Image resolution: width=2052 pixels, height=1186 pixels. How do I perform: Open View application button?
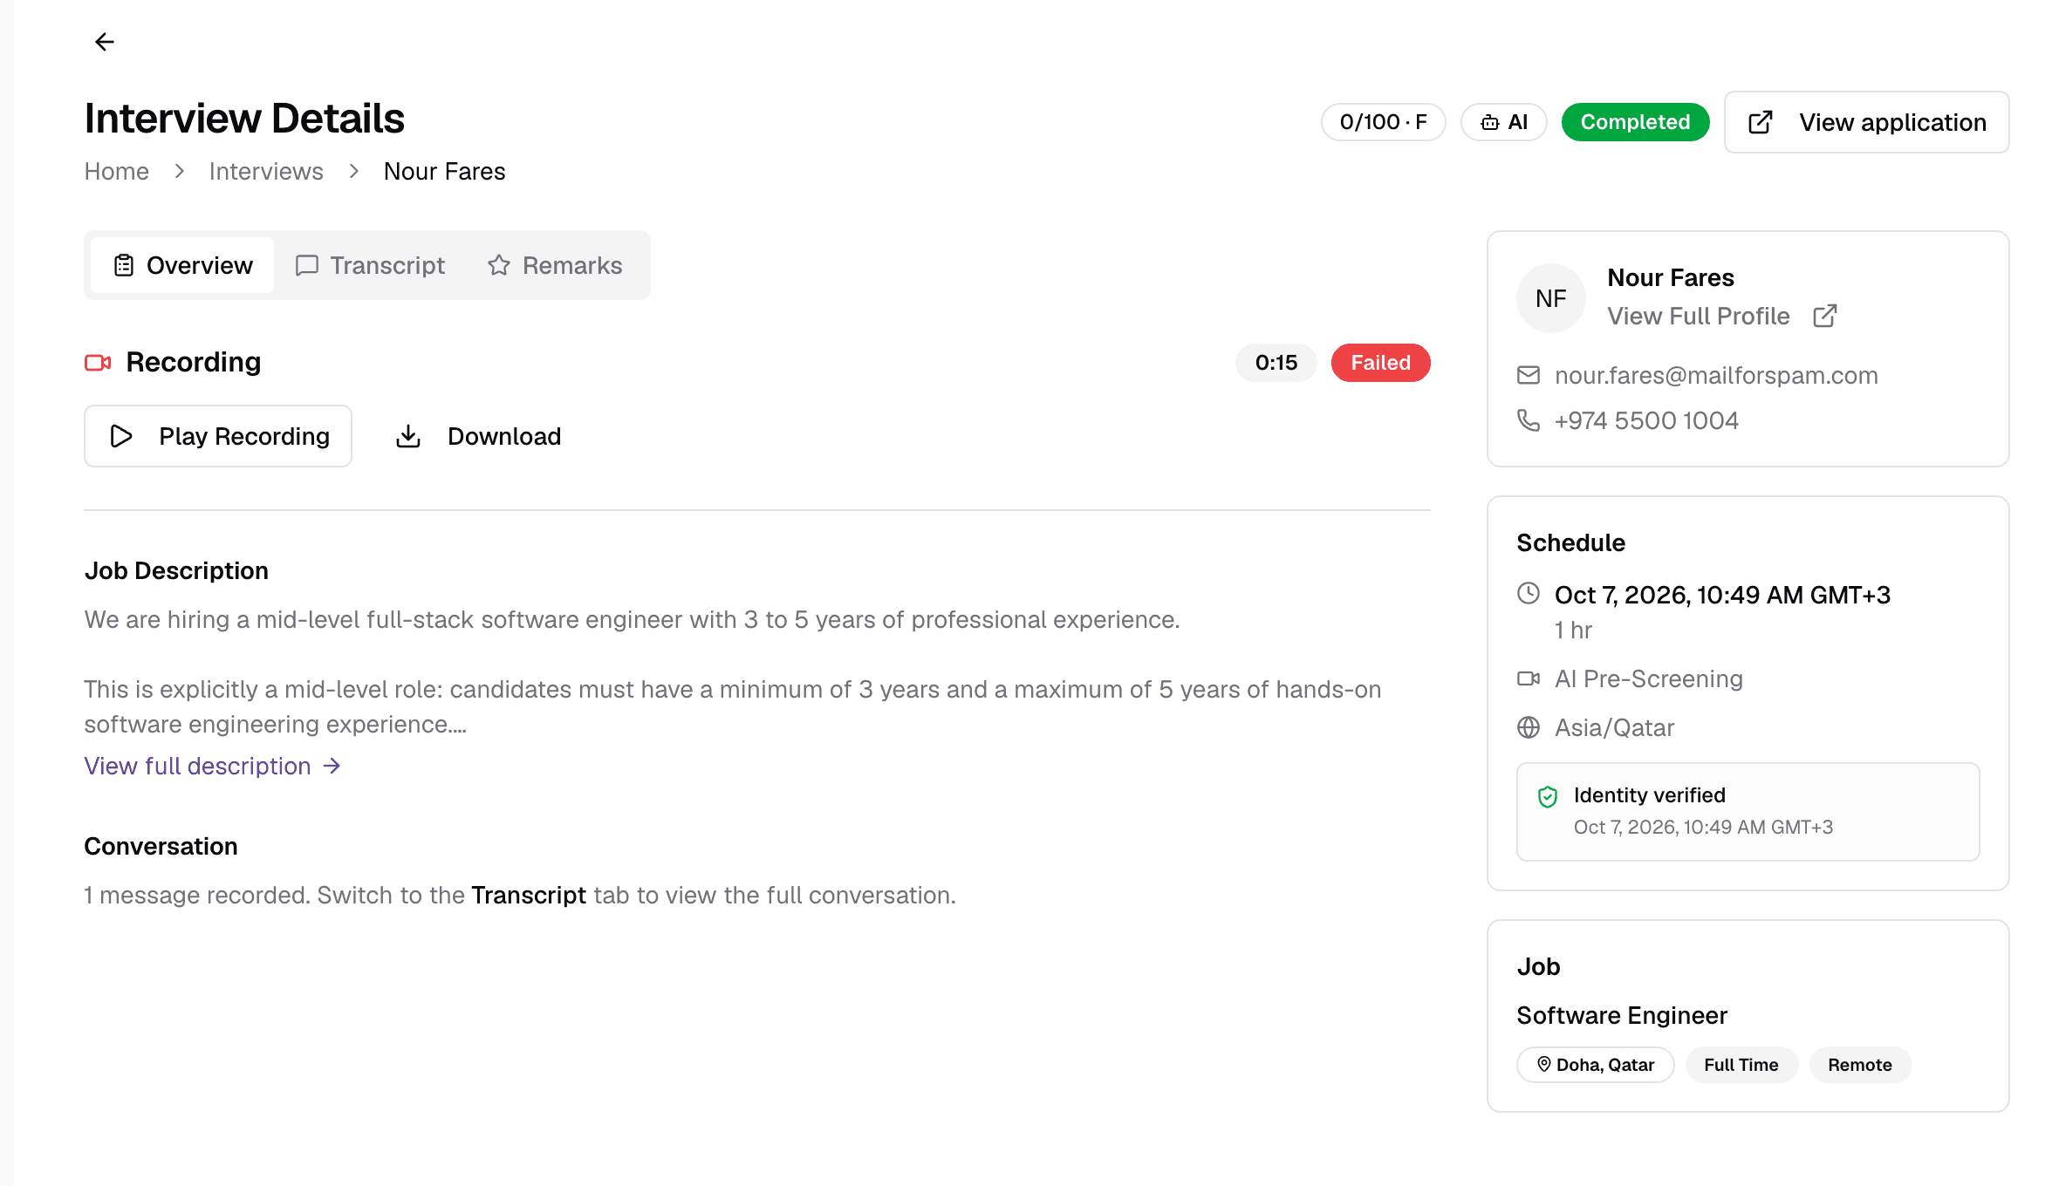(1867, 122)
